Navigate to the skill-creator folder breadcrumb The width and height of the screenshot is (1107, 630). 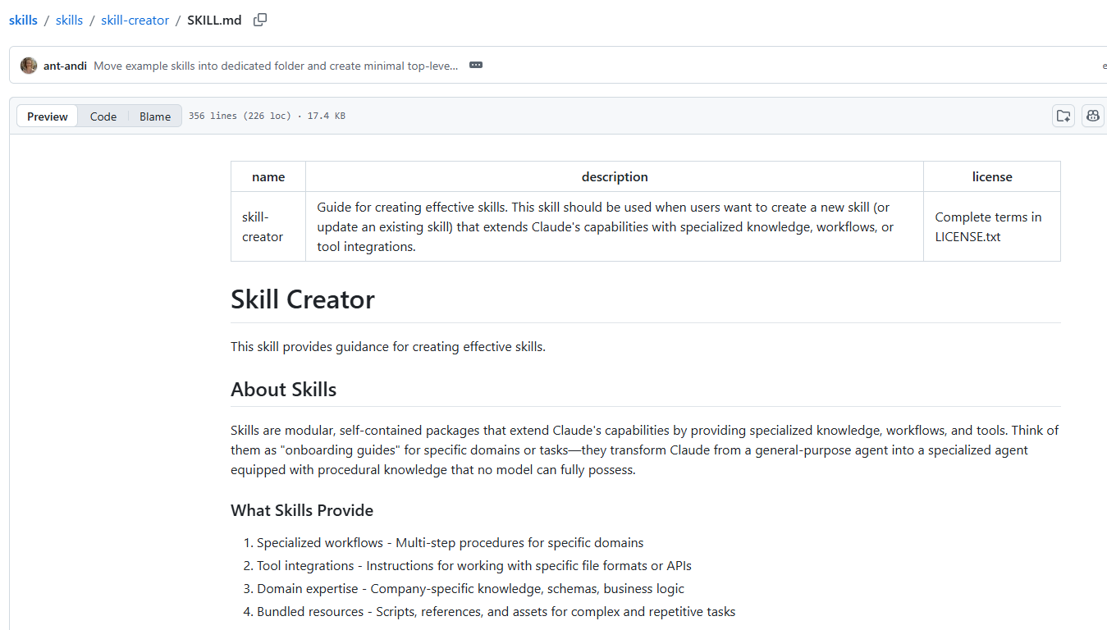pyautogui.click(x=135, y=21)
